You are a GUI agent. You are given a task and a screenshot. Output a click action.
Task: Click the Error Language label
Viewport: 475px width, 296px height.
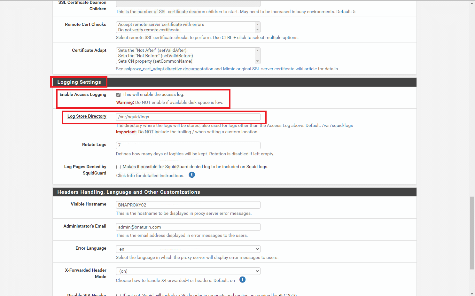(x=91, y=248)
